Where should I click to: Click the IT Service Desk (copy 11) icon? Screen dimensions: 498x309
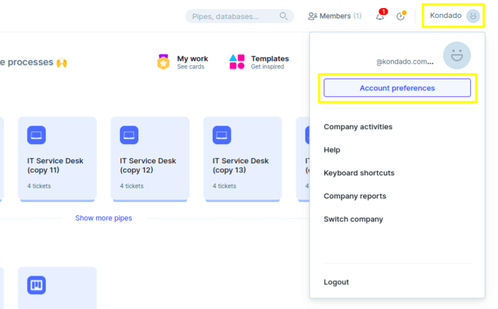37,135
